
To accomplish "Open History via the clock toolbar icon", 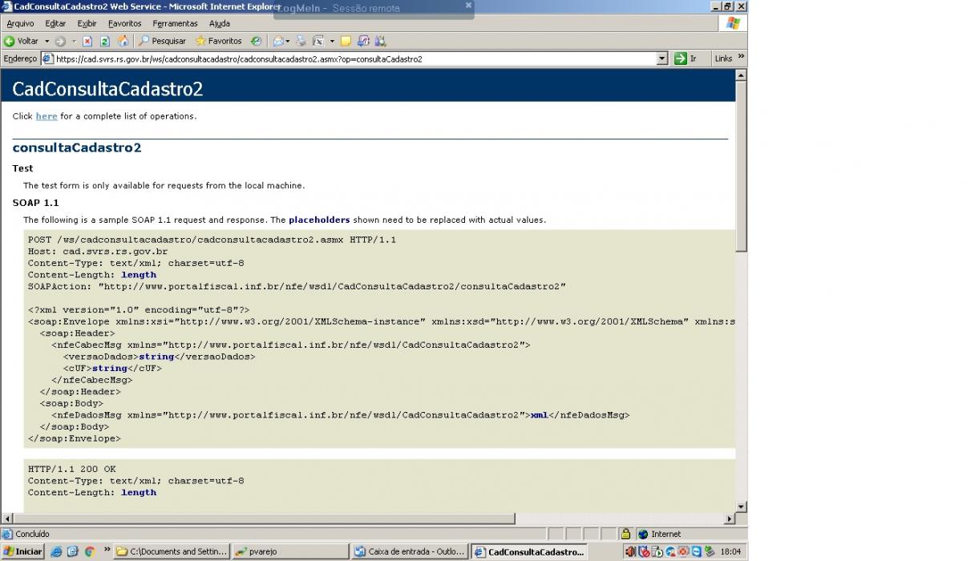I will tap(256, 41).
